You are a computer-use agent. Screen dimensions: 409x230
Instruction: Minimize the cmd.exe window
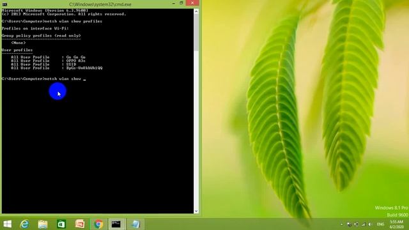click(x=174, y=3)
